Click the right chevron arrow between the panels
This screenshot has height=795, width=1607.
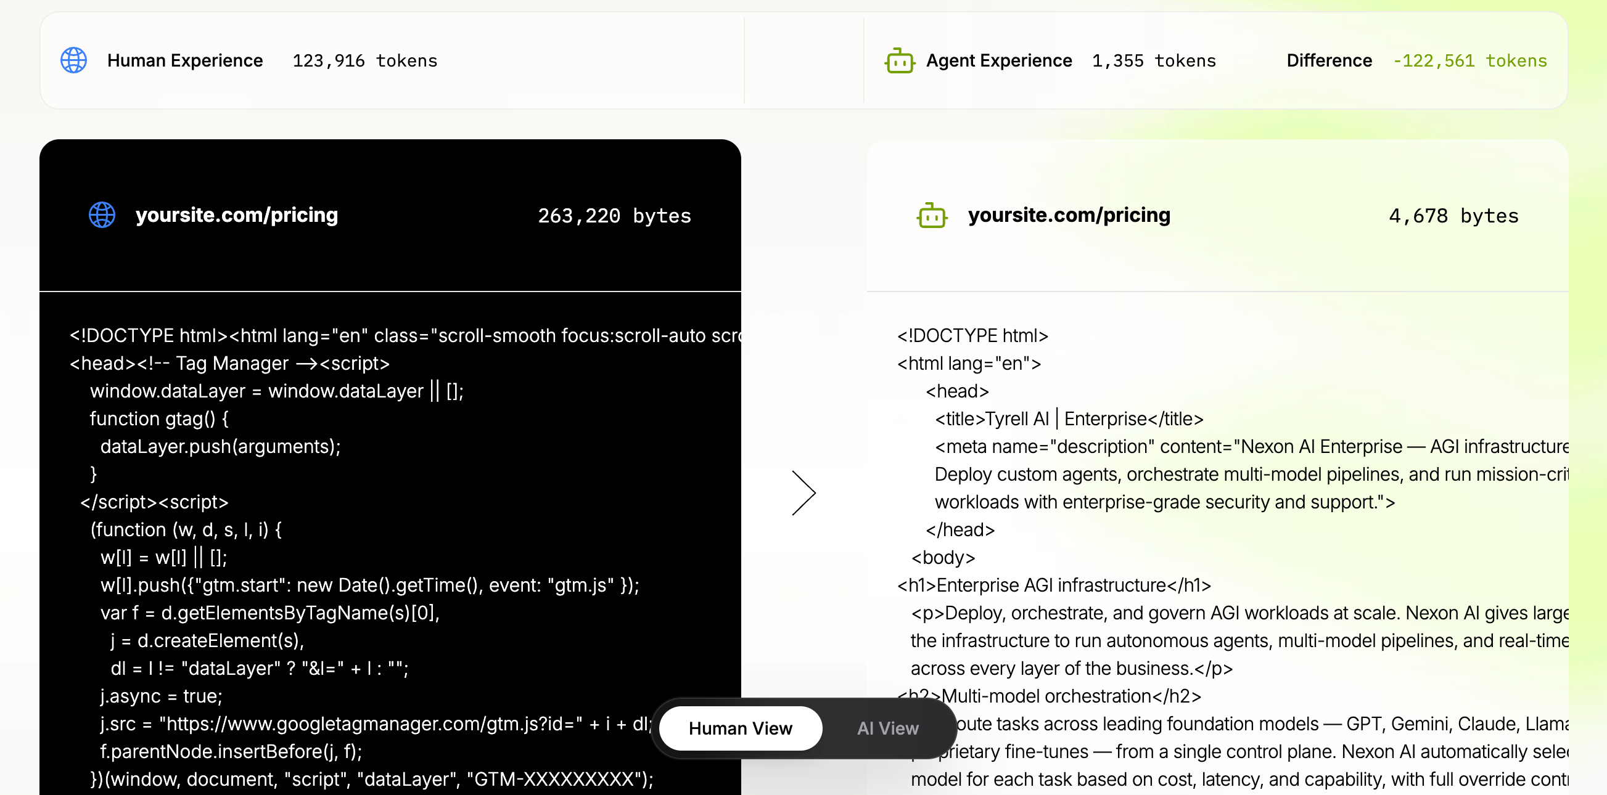click(804, 492)
